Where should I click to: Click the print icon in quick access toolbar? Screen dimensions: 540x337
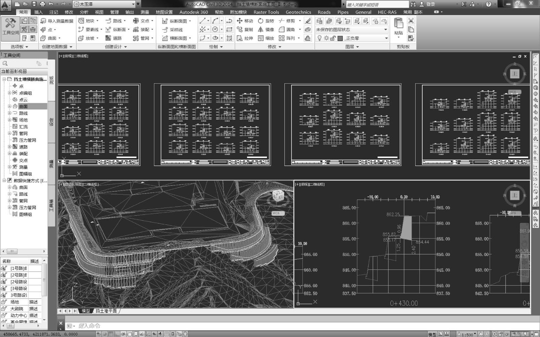pyautogui.click(x=42, y=4)
